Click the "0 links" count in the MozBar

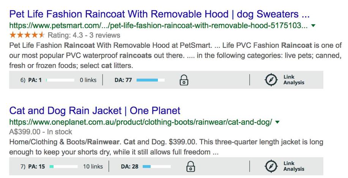pyautogui.click(x=88, y=80)
